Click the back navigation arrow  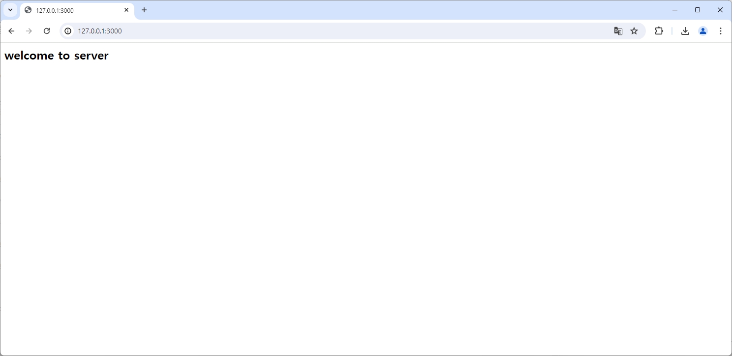[11, 31]
